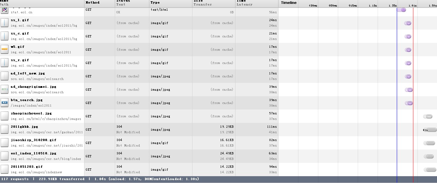This screenshot has height=183, width=437.
Task: Select the ad_zhongyiqinmei.jpg timeline bar
Action: coord(409,90)
